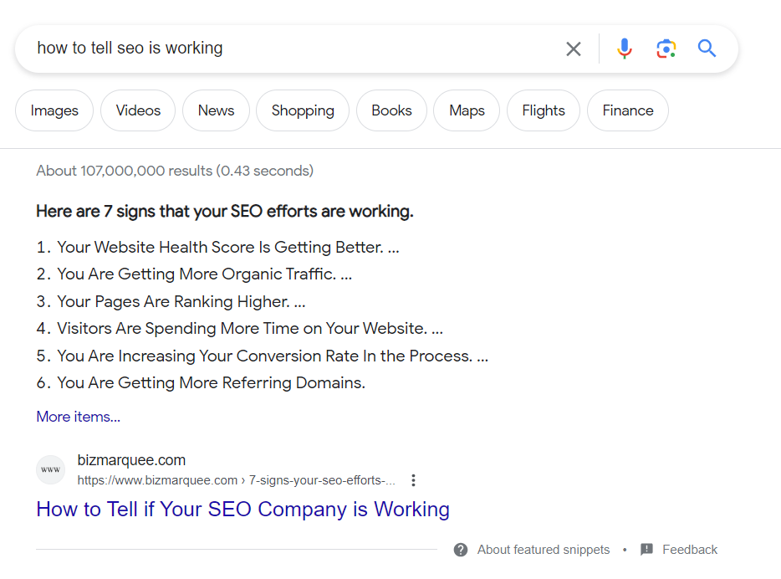
Task: Select the Books filter chip
Action: [391, 110]
